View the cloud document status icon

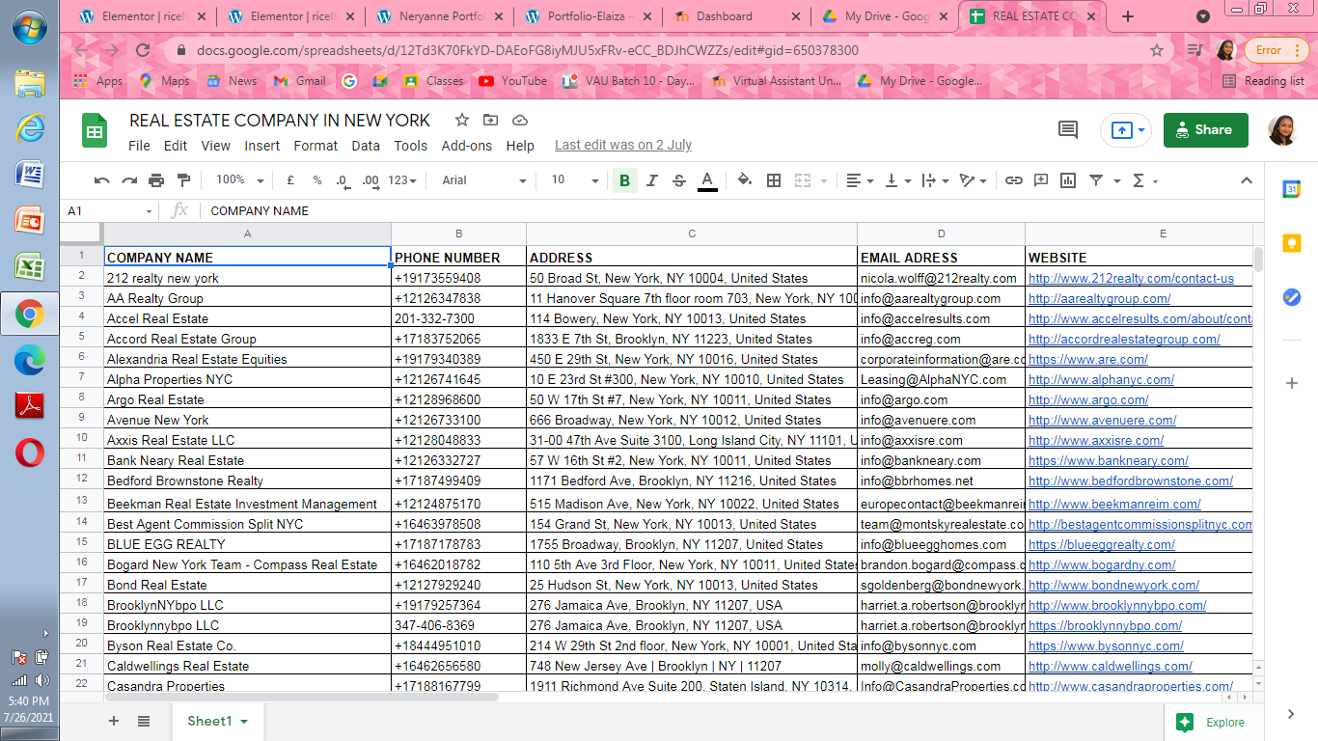(x=520, y=121)
